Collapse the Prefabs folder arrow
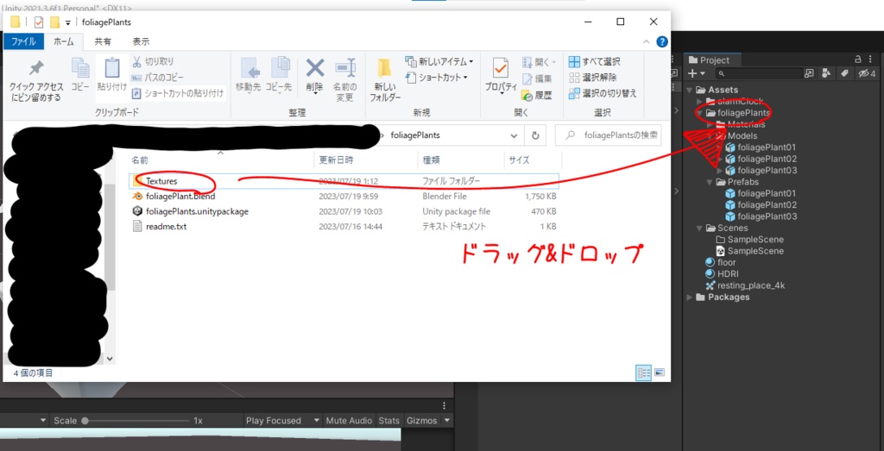Viewport: 884px width, 451px height. [710, 182]
